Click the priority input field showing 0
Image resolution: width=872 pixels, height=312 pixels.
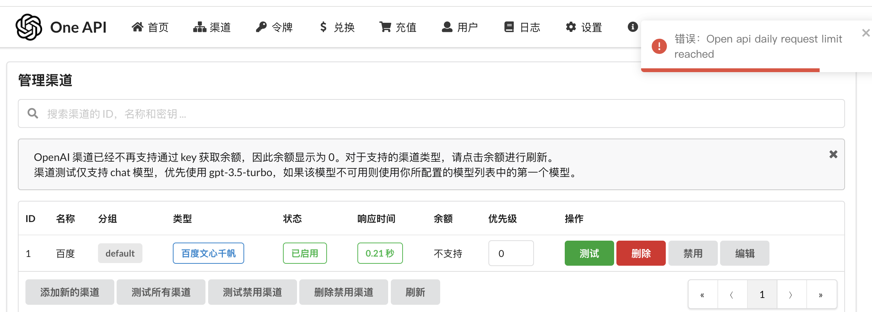click(x=511, y=253)
